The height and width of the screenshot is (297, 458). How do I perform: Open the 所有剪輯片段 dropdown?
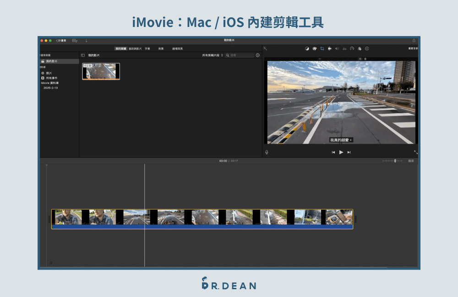point(213,55)
